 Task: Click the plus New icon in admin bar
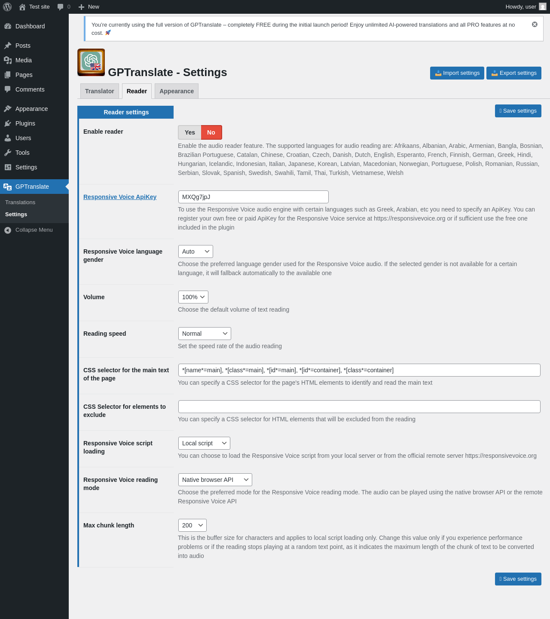tap(81, 7)
